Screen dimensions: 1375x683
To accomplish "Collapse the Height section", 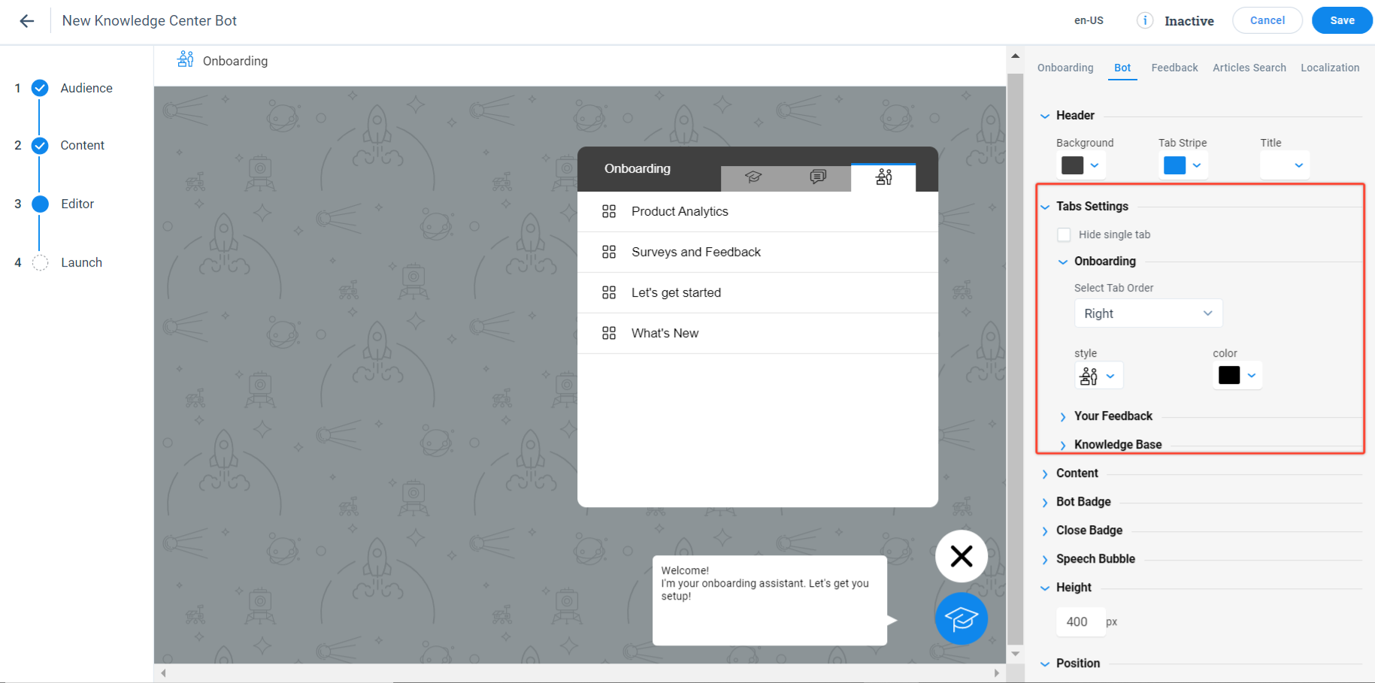I will point(1045,588).
